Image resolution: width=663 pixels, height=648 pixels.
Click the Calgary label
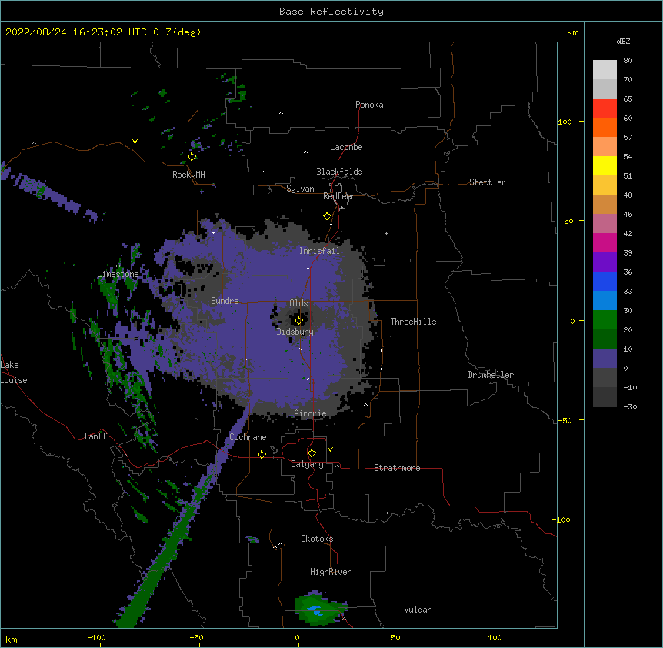pos(307,464)
